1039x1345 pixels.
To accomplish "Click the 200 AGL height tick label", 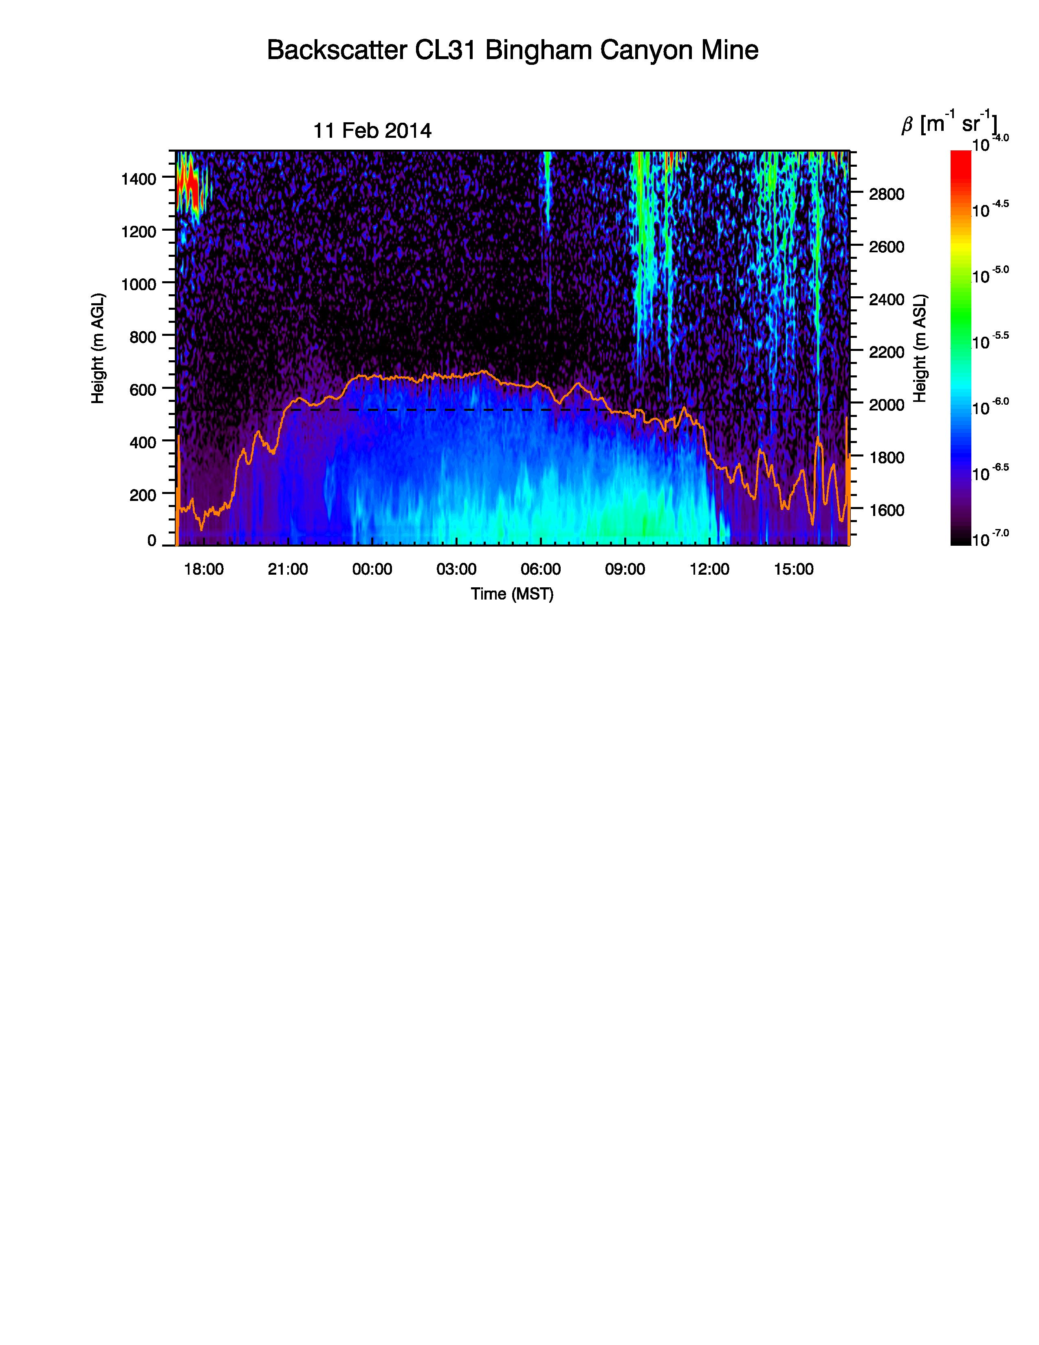I will 143,495.
